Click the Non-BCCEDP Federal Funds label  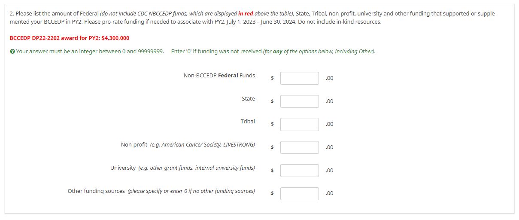coord(219,76)
